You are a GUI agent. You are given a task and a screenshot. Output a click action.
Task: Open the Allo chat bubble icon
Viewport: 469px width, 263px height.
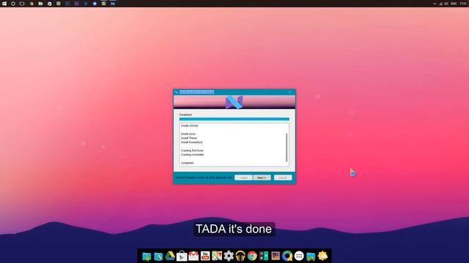pos(287,256)
